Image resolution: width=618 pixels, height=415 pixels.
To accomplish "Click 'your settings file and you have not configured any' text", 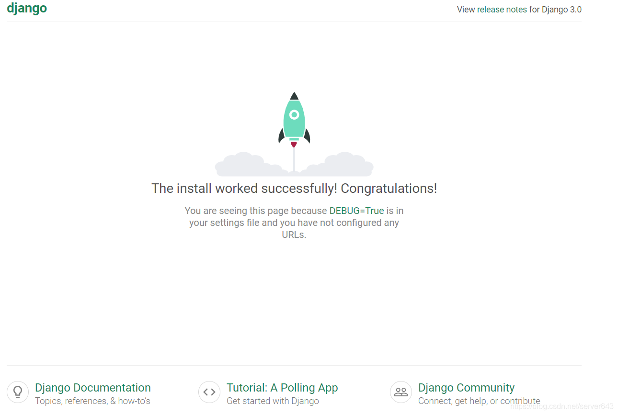I will (x=294, y=223).
